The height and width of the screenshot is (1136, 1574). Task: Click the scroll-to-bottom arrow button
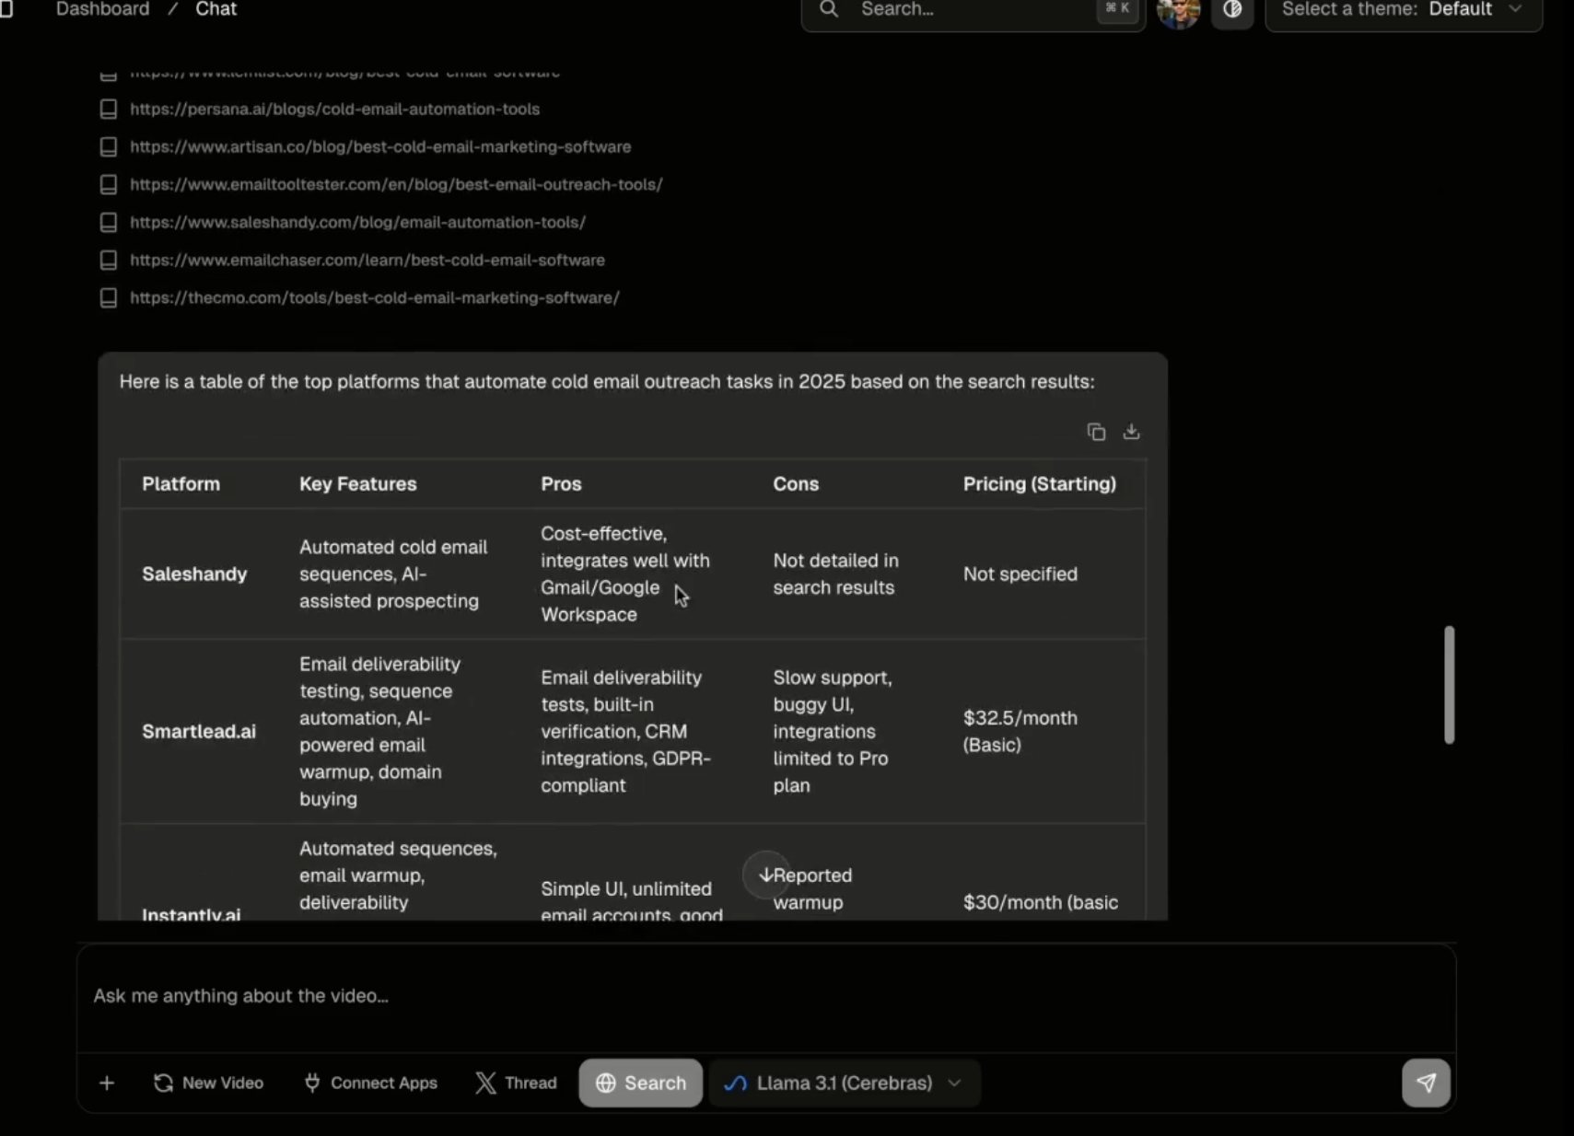point(765,875)
